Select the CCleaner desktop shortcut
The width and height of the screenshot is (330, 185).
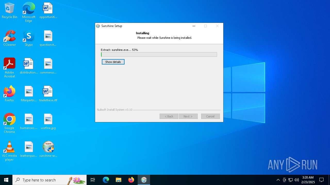pos(9,39)
